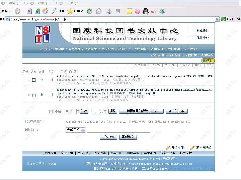Open the abstract icon for result 1
Screen dimensions: 241x180
pos(42,79)
